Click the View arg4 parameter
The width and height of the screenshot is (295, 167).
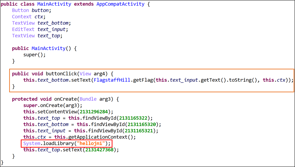pos(92,74)
